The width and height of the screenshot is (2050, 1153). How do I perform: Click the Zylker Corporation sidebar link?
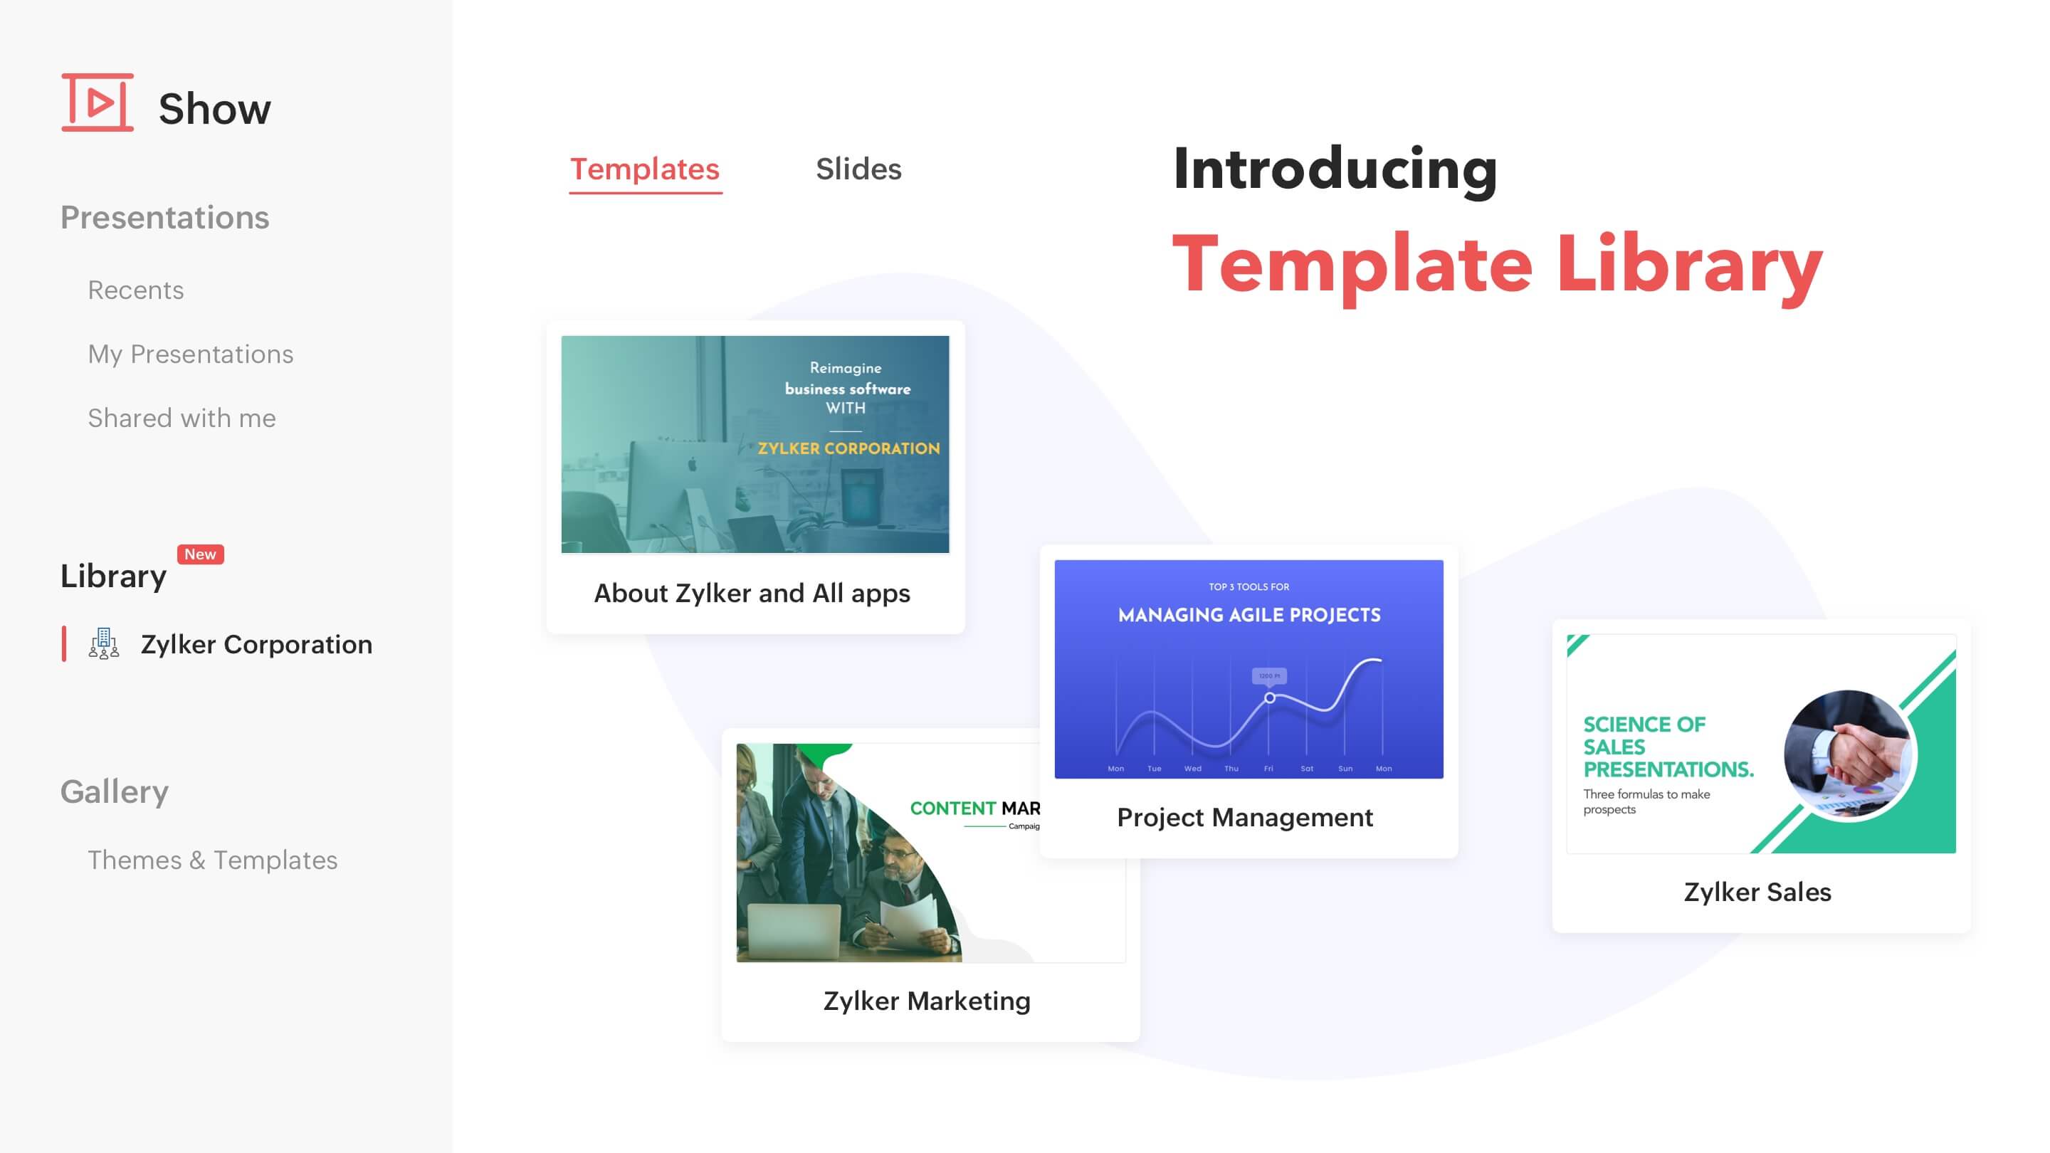(x=258, y=642)
